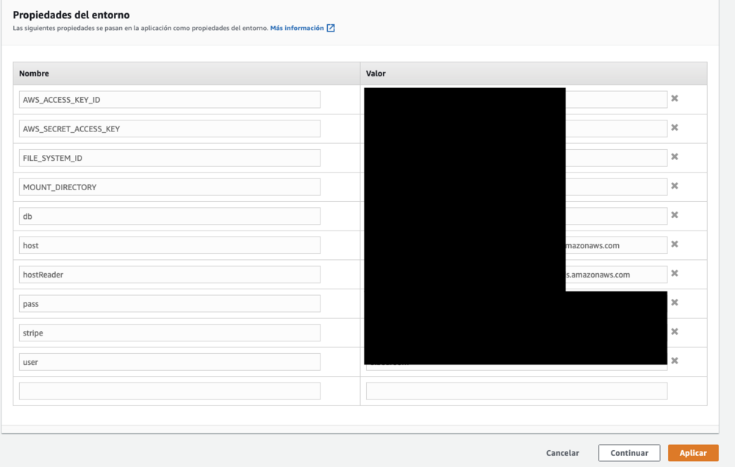Remove the pass property row
This screenshot has width=735, height=467.
674,303
